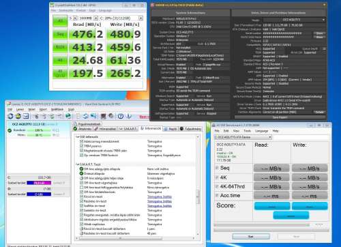Screen dimensions: 341x247
Task: Open the Súgó menu in Hard Disk Sentinel
Action: click(71, 110)
